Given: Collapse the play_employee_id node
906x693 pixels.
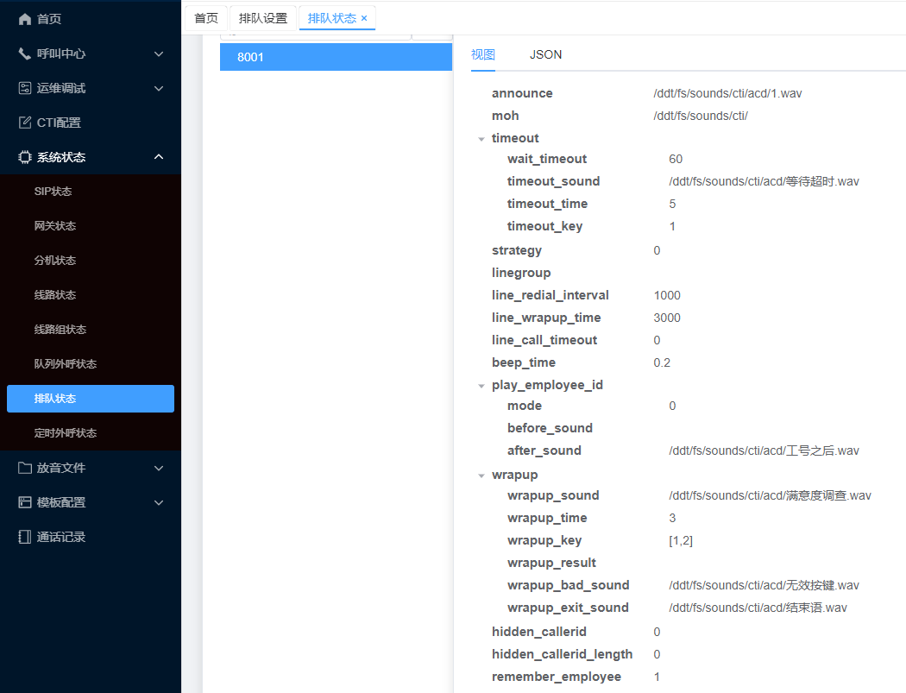Looking at the screenshot, I should (x=481, y=386).
